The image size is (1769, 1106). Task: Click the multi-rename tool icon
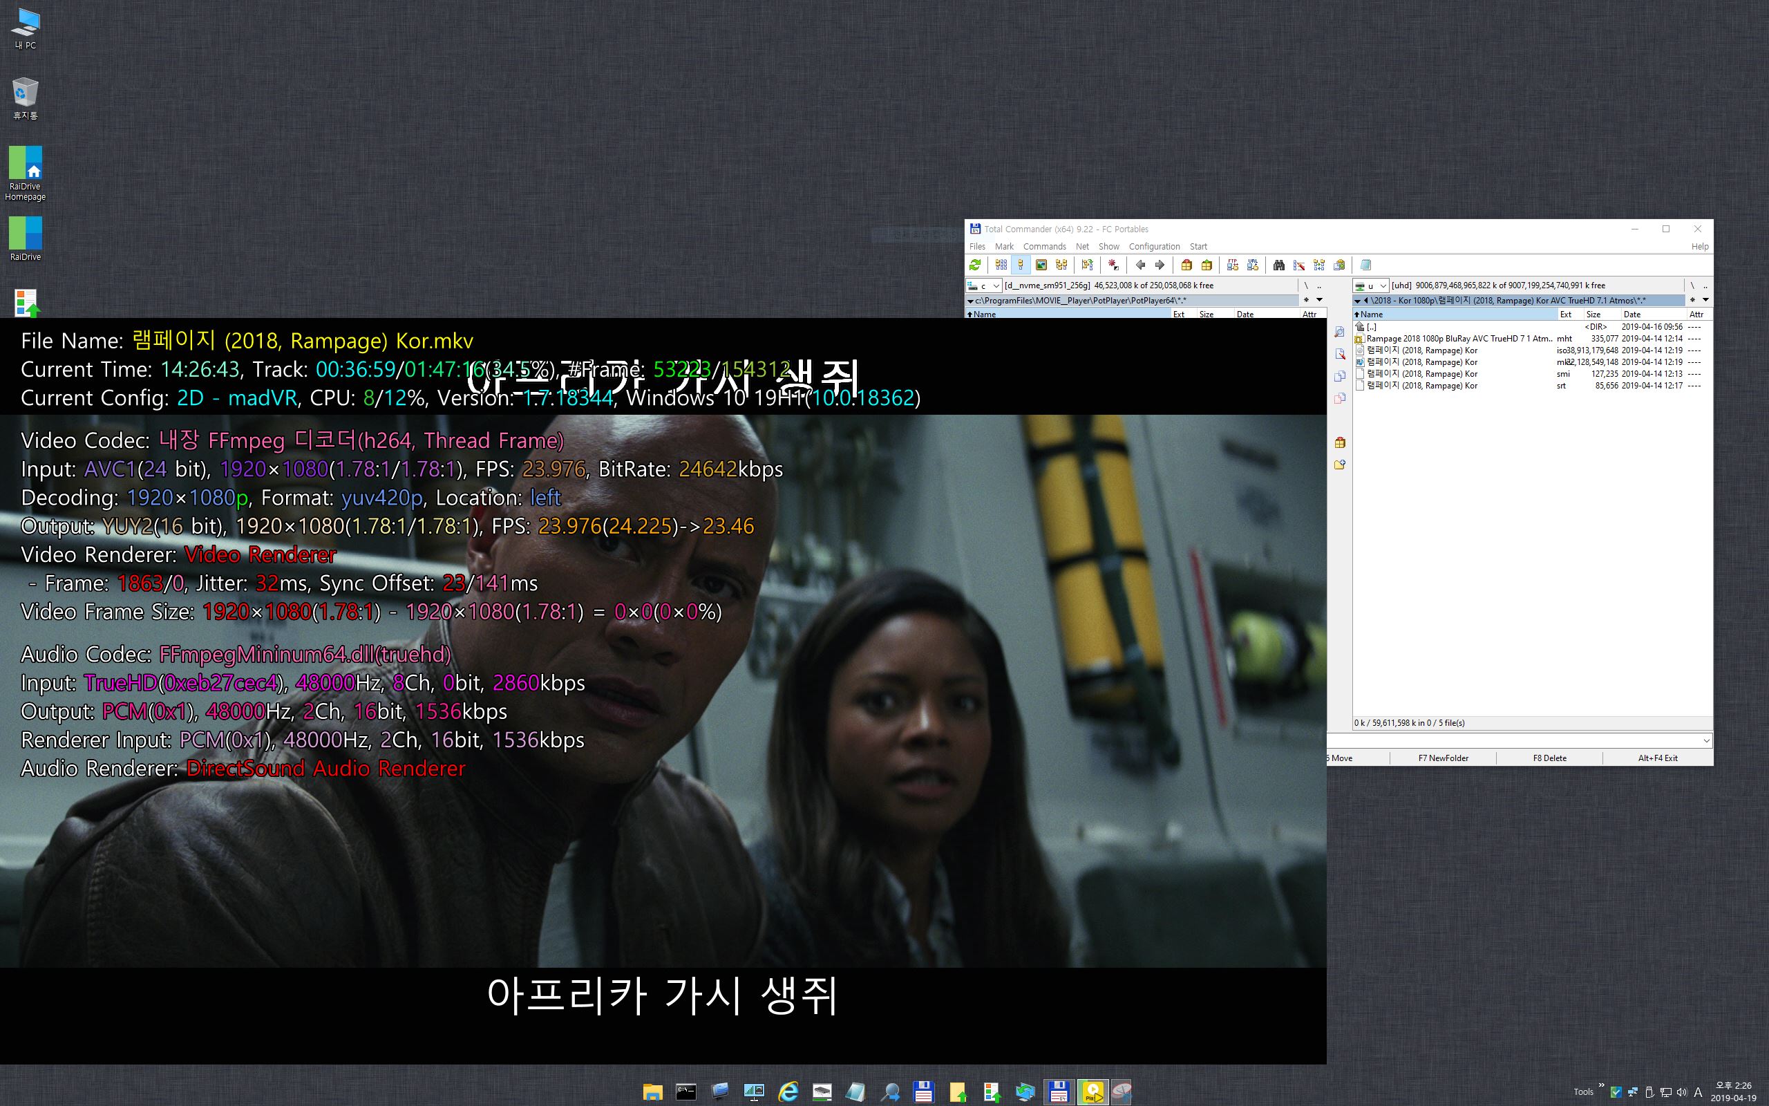click(x=1299, y=265)
